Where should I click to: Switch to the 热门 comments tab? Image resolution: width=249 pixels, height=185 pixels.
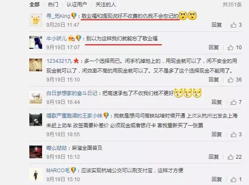click(53, 5)
